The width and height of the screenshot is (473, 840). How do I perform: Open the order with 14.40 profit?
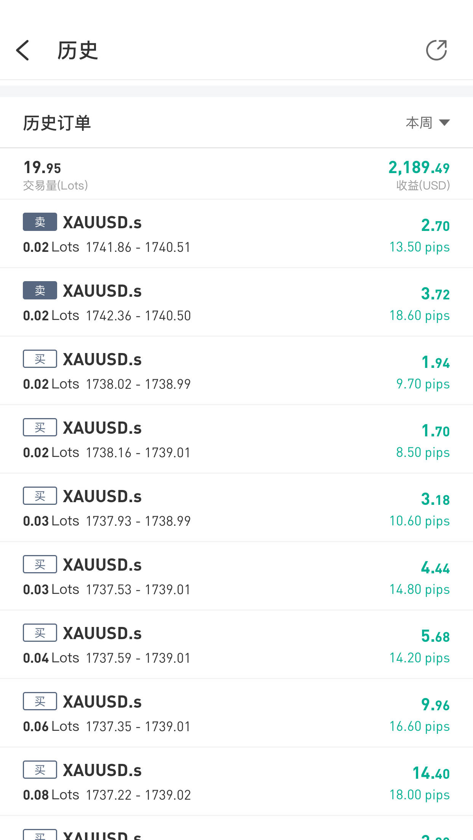[x=236, y=782]
